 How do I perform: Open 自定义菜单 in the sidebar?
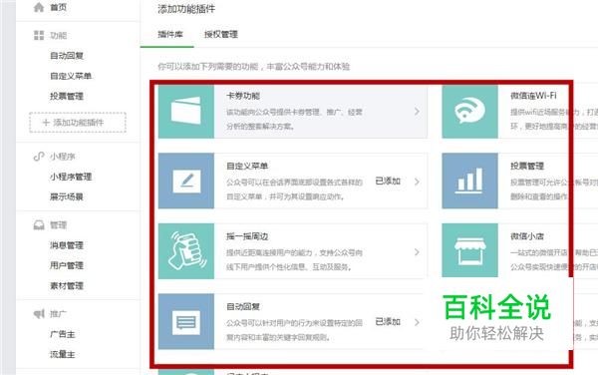coord(71,76)
